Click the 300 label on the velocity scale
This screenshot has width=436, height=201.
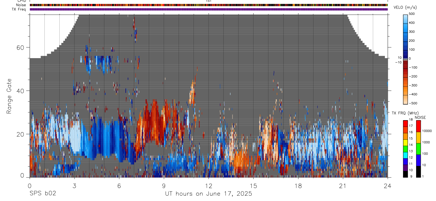(x=412, y=32)
